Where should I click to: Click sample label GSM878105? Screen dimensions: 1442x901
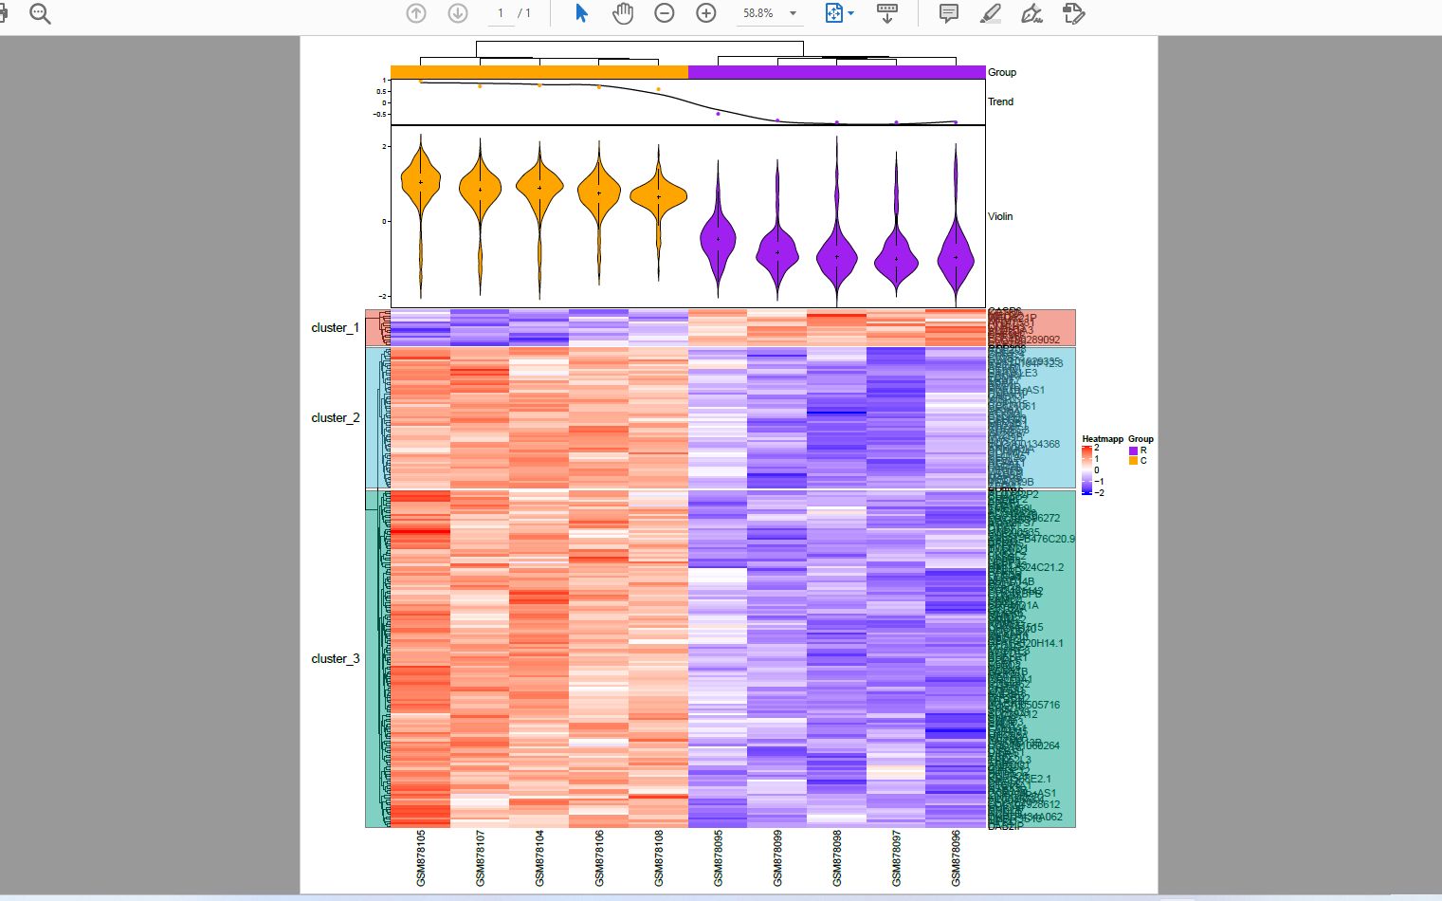[x=421, y=858]
